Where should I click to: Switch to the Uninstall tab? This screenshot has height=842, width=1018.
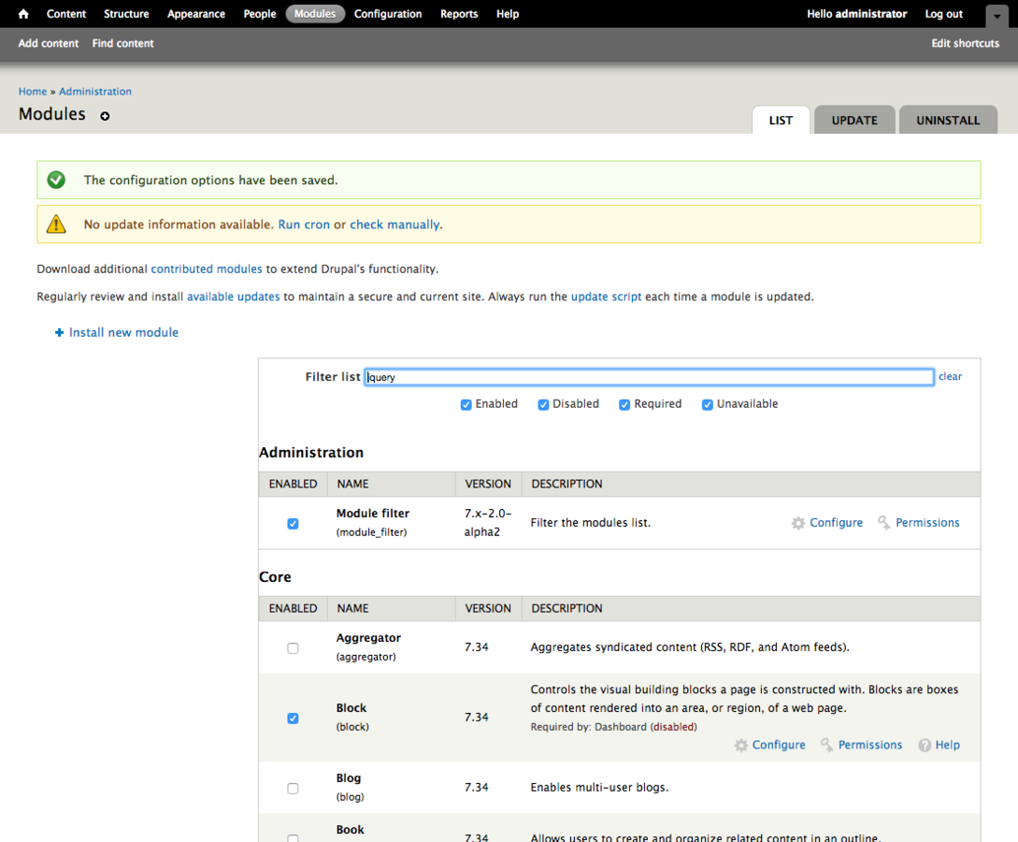[948, 120]
